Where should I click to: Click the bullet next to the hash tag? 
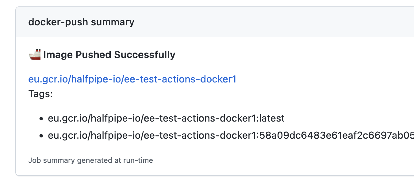point(41,136)
